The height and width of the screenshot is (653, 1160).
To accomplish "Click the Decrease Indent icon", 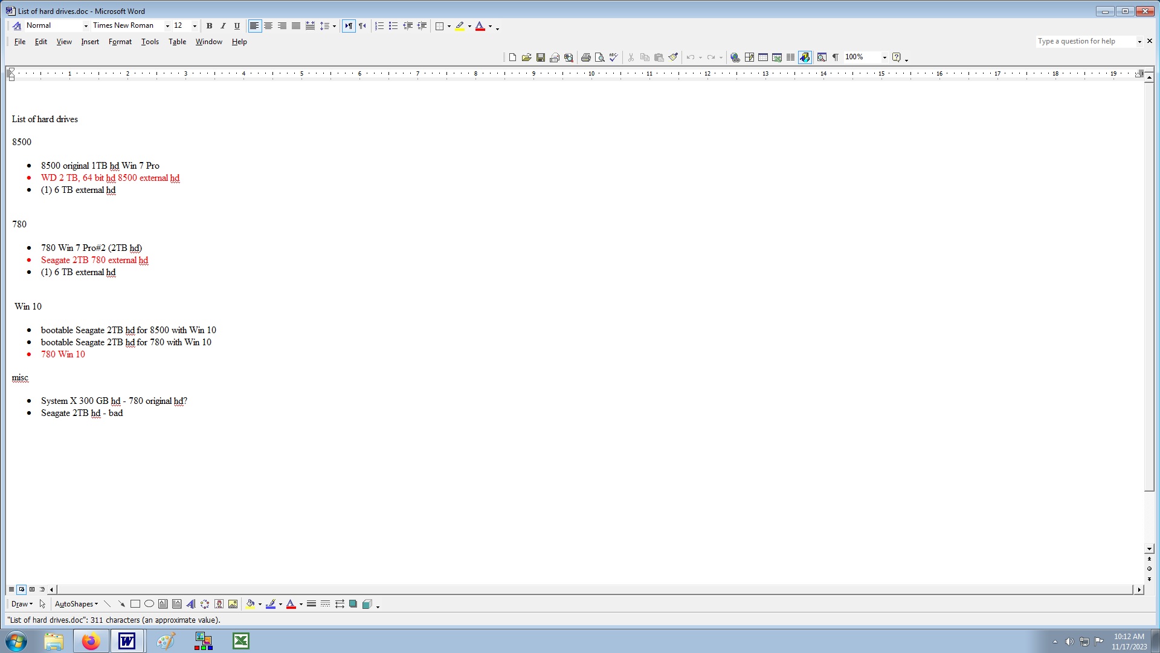I will point(408,26).
